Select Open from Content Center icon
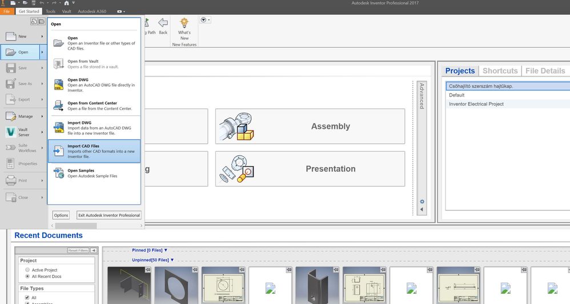570x304 pixels. pos(58,106)
